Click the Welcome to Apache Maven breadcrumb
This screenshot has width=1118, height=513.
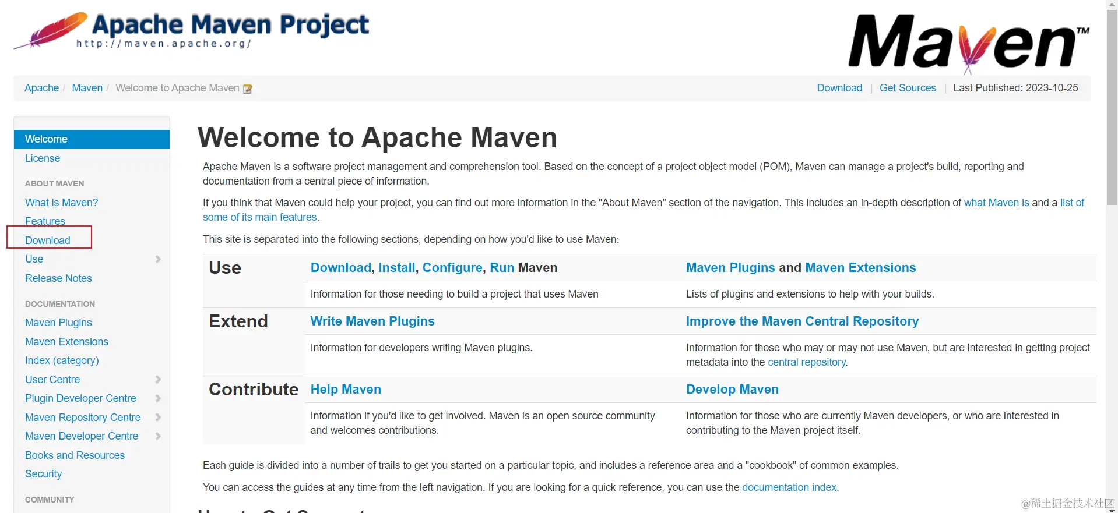click(x=177, y=88)
